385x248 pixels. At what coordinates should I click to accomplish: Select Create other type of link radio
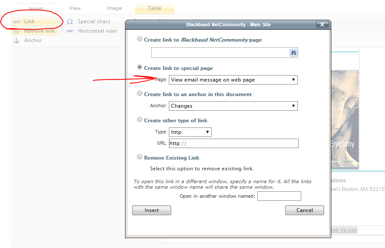(140, 120)
